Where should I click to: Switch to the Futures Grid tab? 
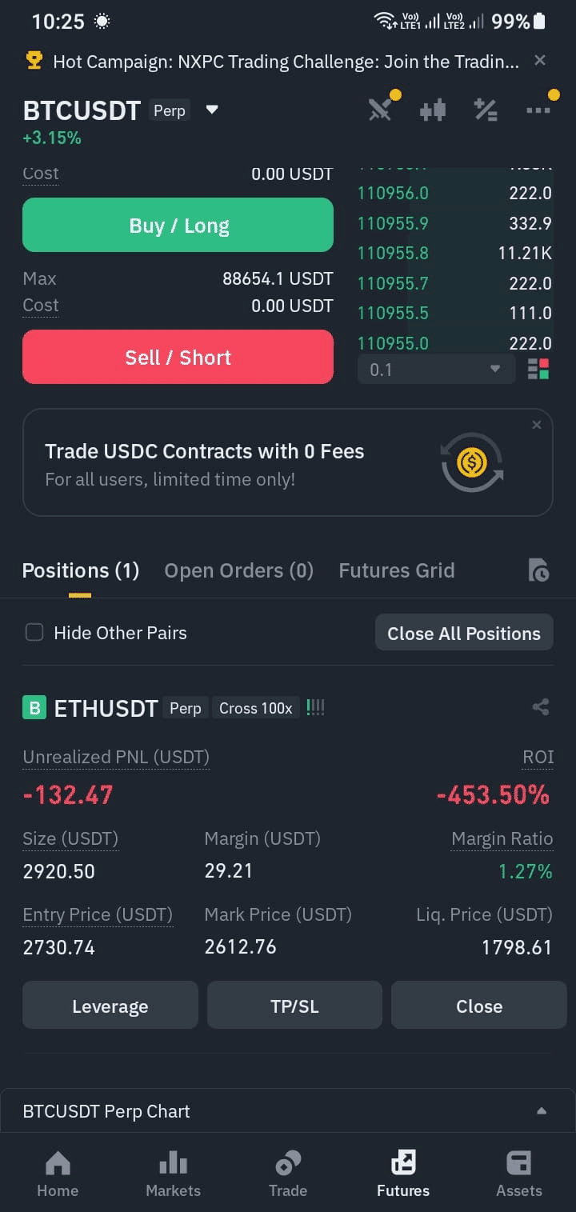[397, 570]
